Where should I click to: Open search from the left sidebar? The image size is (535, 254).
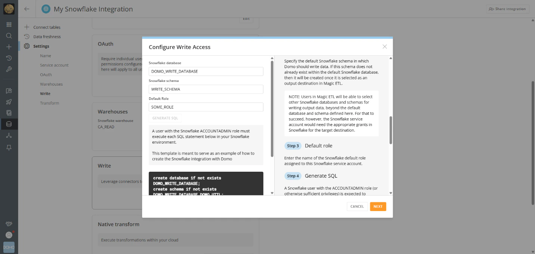(x=9, y=36)
